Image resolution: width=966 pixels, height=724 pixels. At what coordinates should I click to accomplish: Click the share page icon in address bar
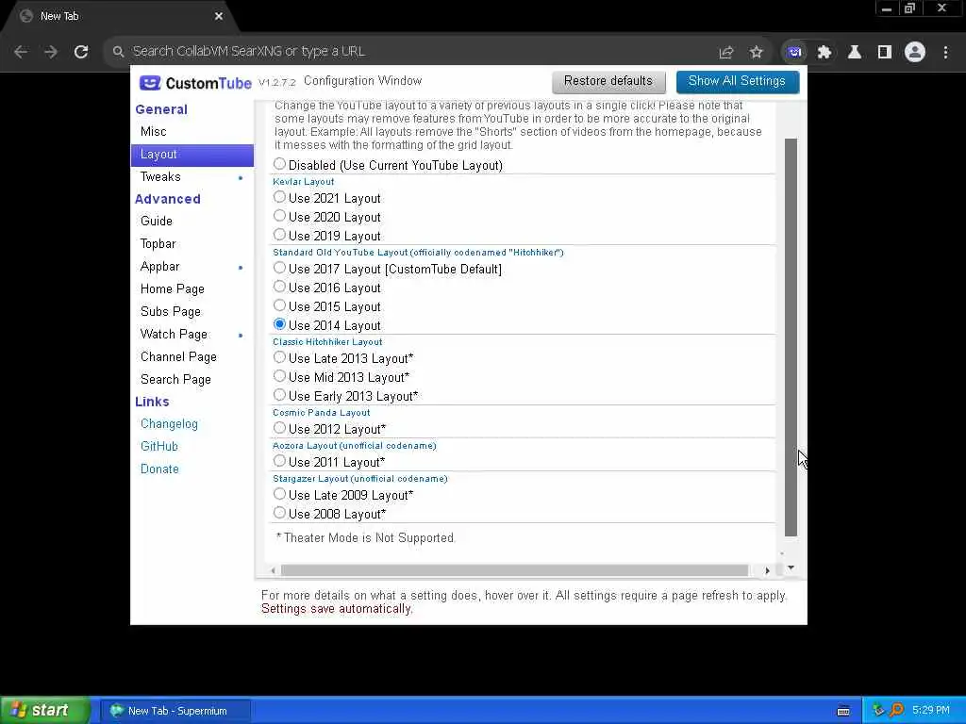click(x=726, y=53)
